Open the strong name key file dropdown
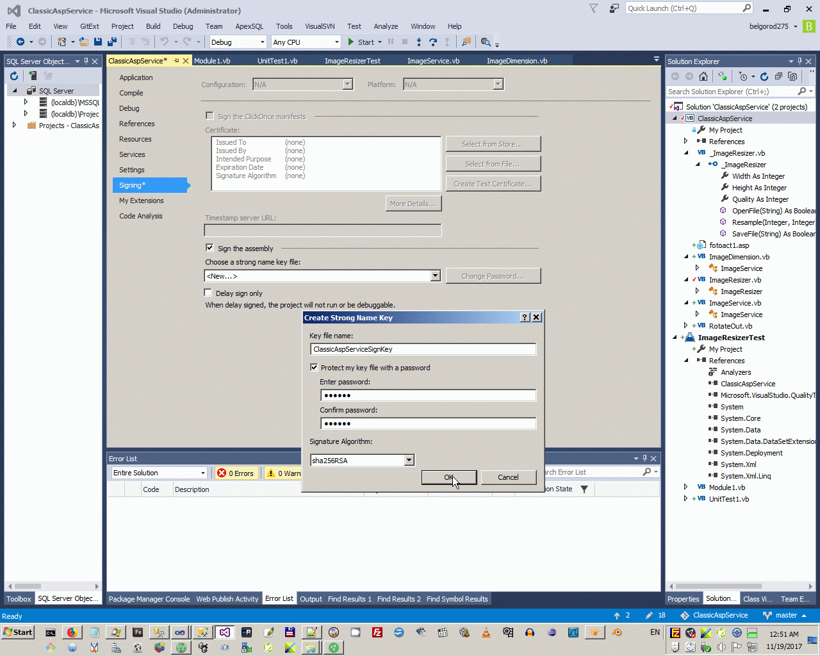 point(435,275)
